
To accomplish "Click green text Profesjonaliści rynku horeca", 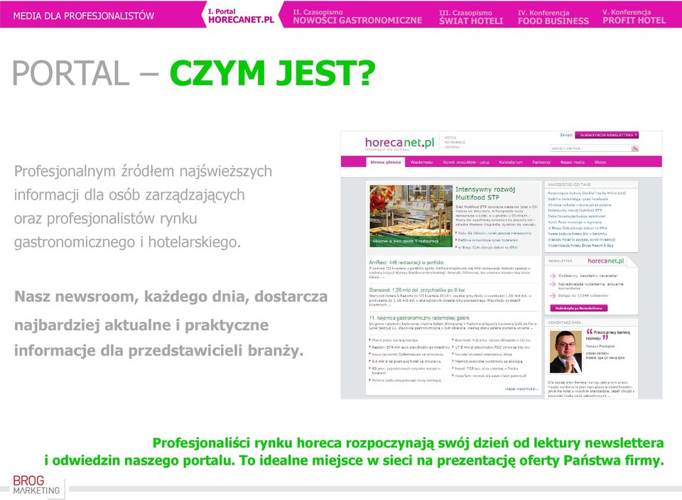I will pyautogui.click(x=354, y=451).
